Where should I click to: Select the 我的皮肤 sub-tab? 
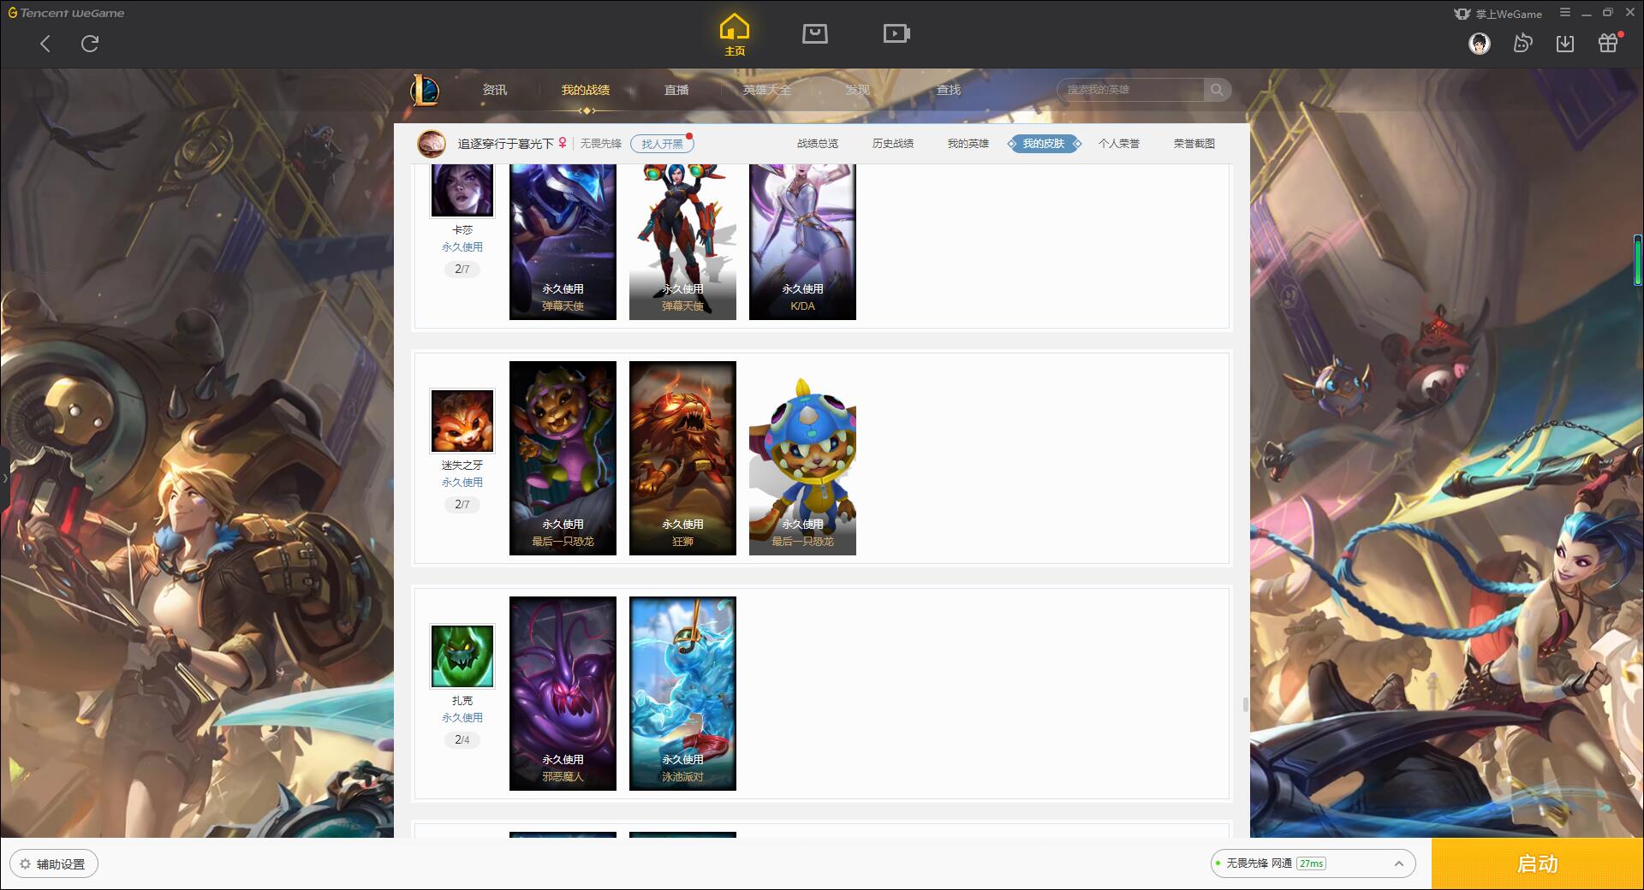coord(1044,144)
